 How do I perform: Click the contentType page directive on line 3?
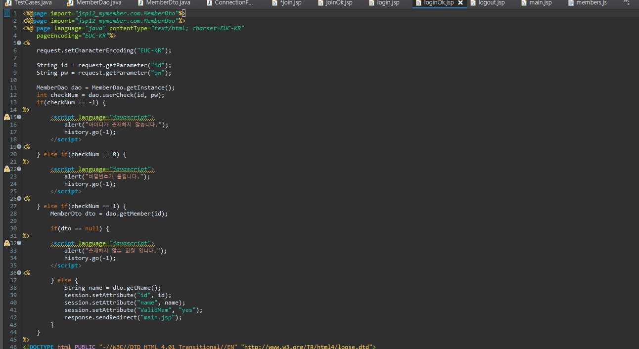(134, 28)
